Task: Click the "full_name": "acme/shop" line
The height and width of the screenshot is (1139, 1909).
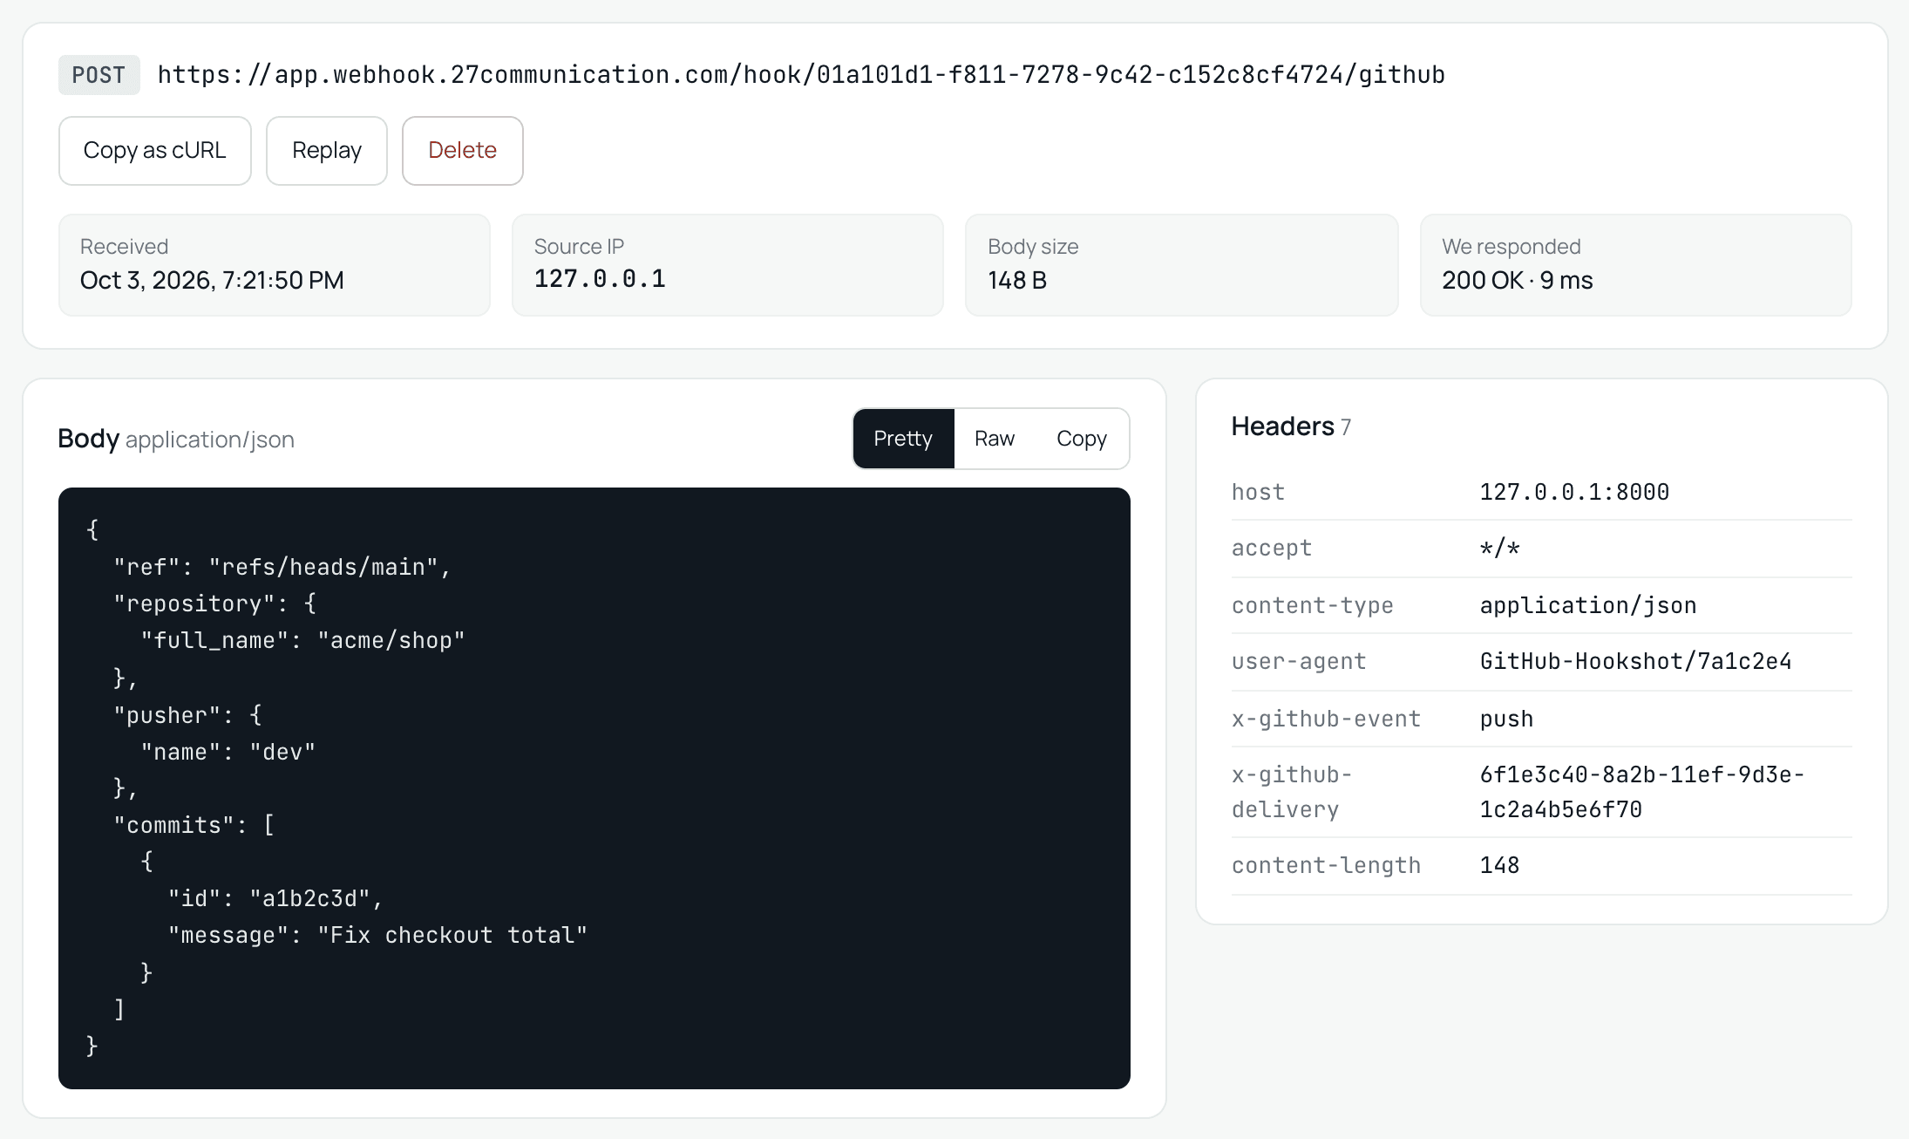Action: pos(303,640)
